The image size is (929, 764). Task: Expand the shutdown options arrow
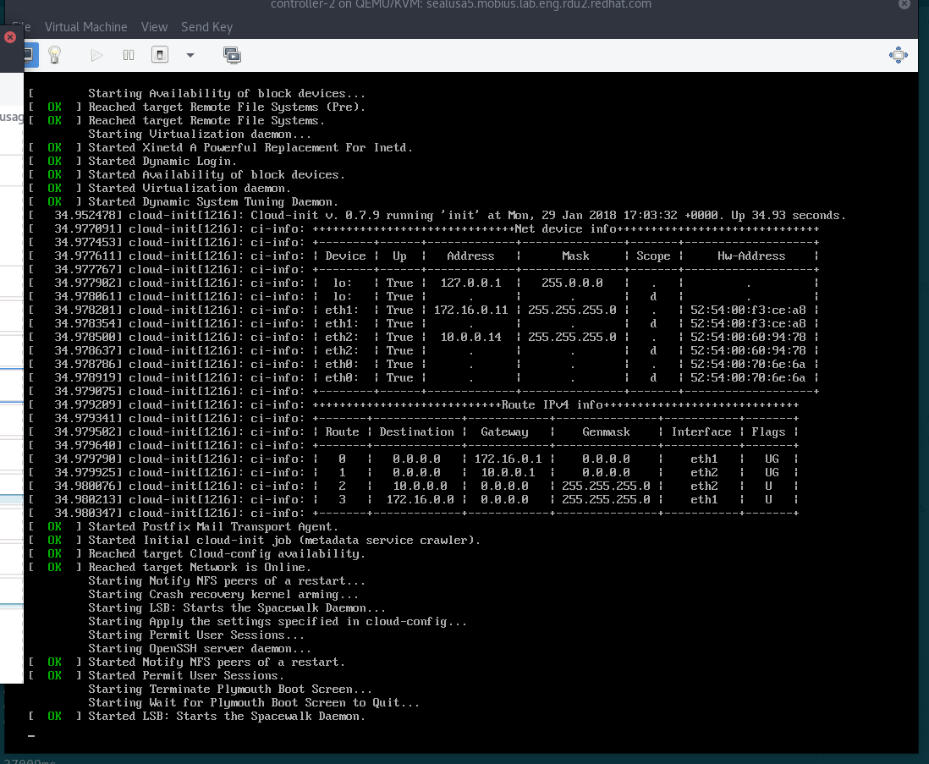(x=190, y=55)
